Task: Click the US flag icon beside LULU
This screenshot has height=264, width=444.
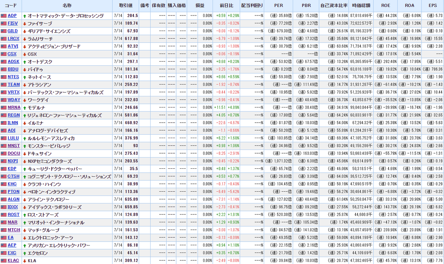Action: click(4, 138)
